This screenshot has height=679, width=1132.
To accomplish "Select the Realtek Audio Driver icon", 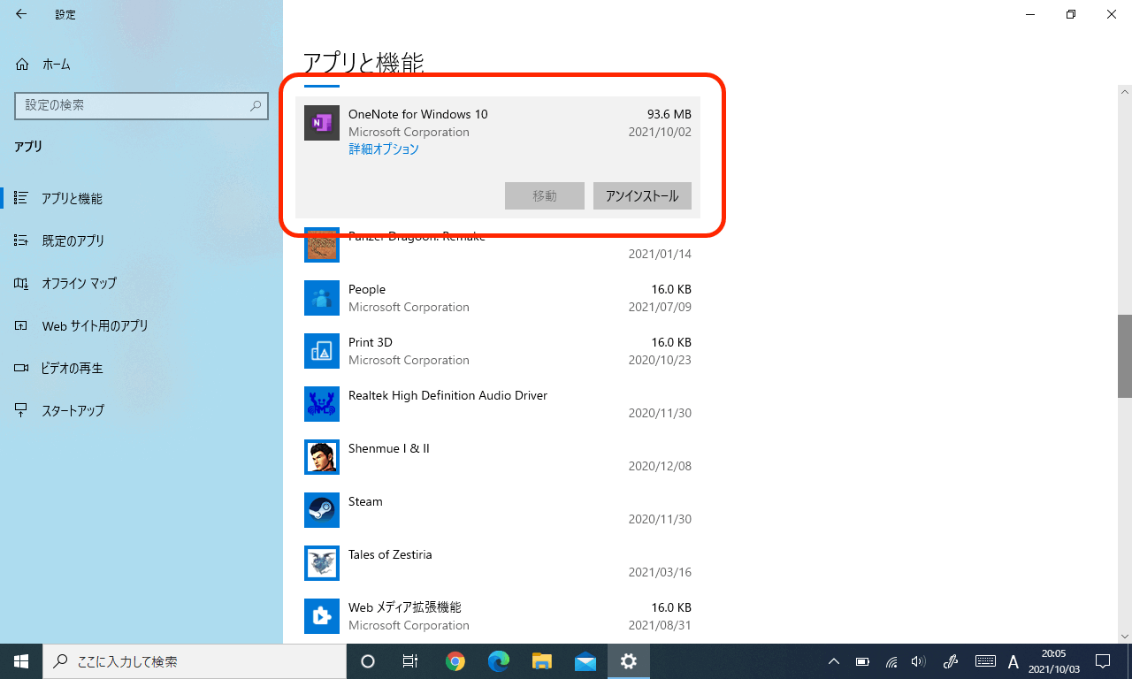I will 322,404.
